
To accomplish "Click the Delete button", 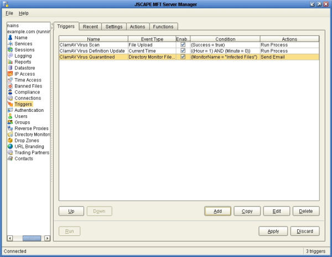I will point(306,211).
